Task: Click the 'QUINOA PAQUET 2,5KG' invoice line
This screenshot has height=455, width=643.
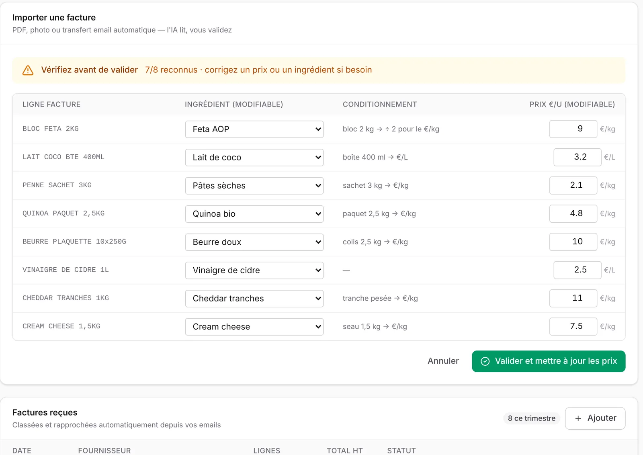Action: 63,213
